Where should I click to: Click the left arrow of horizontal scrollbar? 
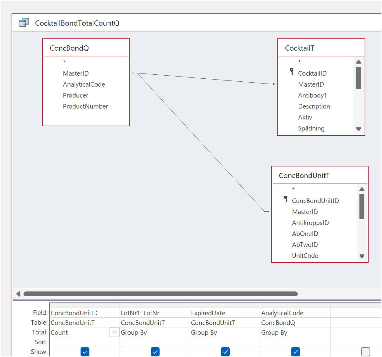point(18,294)
